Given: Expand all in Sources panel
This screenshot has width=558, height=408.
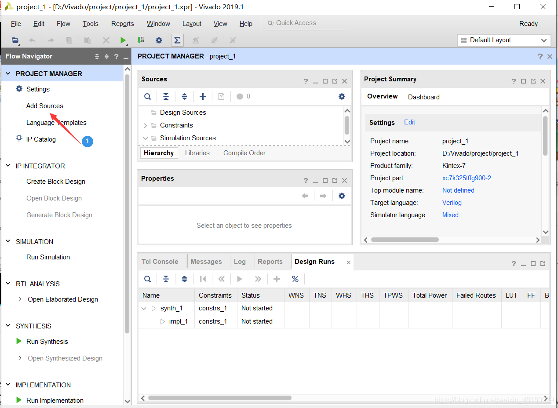Looking at the screenshot, I should point(184,97).
